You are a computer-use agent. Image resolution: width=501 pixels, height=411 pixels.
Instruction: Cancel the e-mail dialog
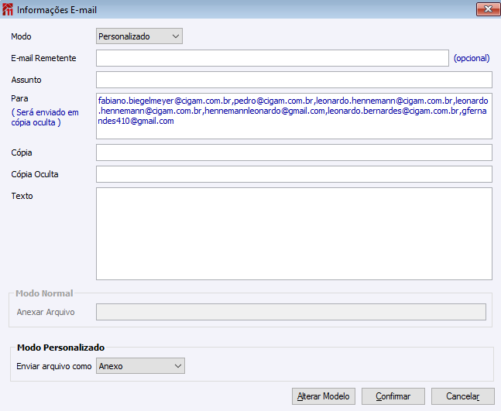point(462,396)
